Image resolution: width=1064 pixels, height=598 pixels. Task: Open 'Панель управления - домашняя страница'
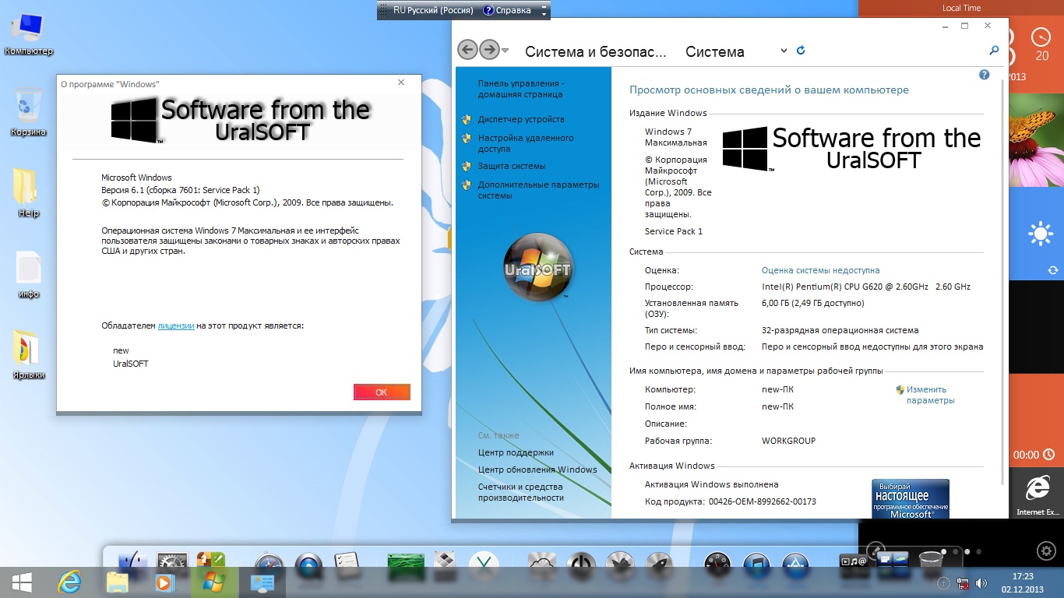tap(521, 89)
